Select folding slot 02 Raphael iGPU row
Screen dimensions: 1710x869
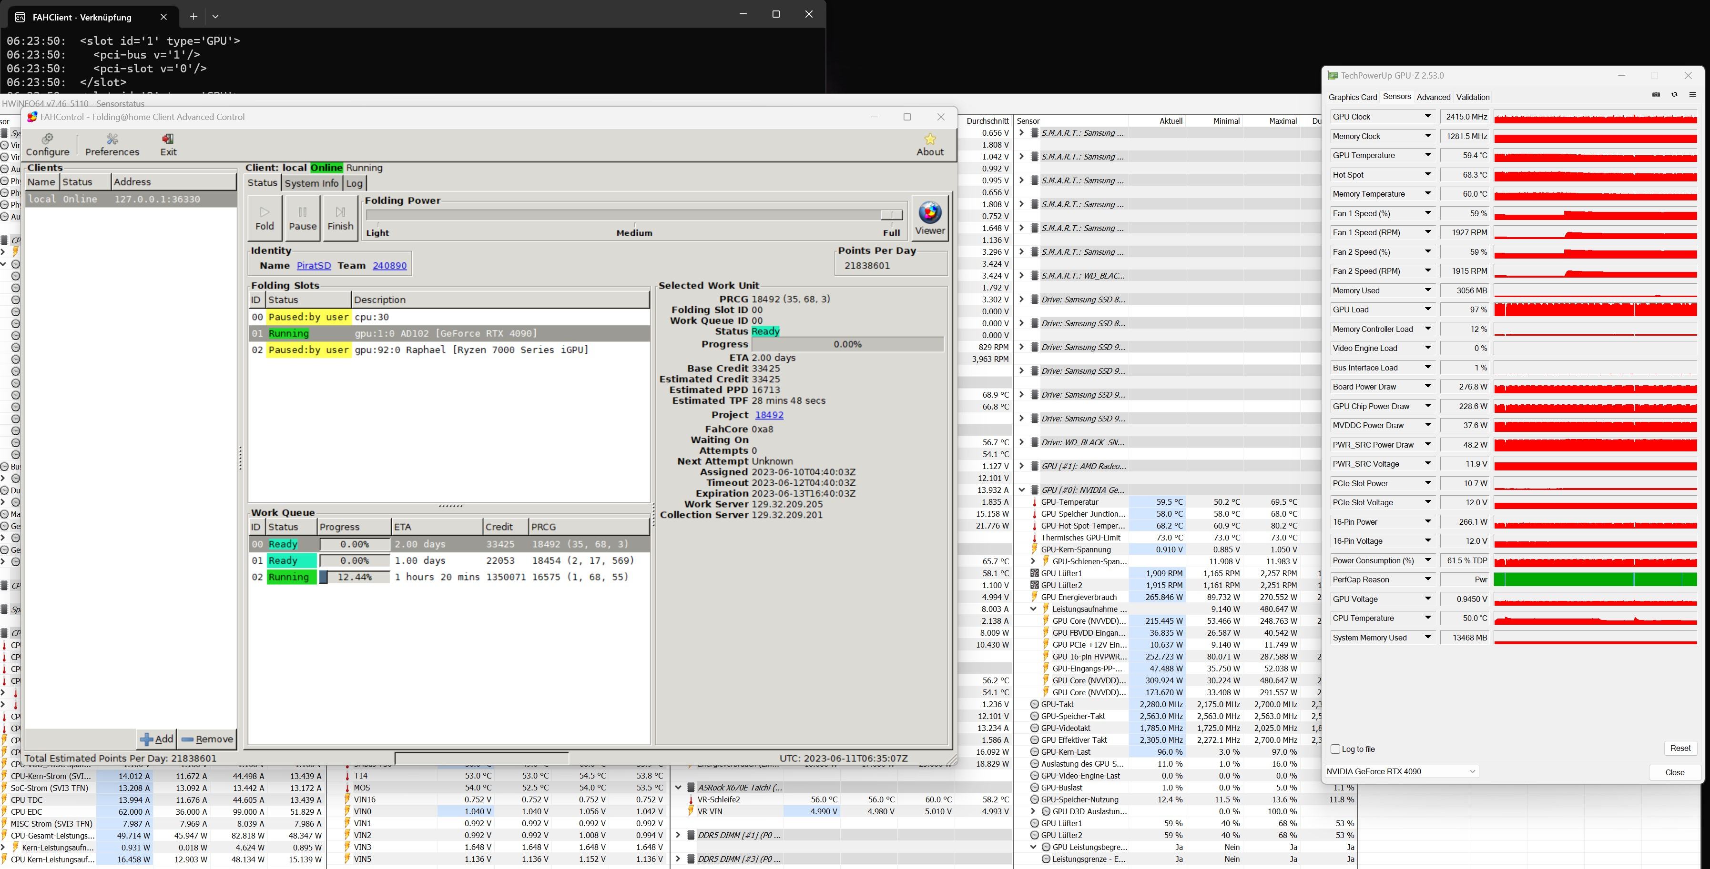pos(449,350)
